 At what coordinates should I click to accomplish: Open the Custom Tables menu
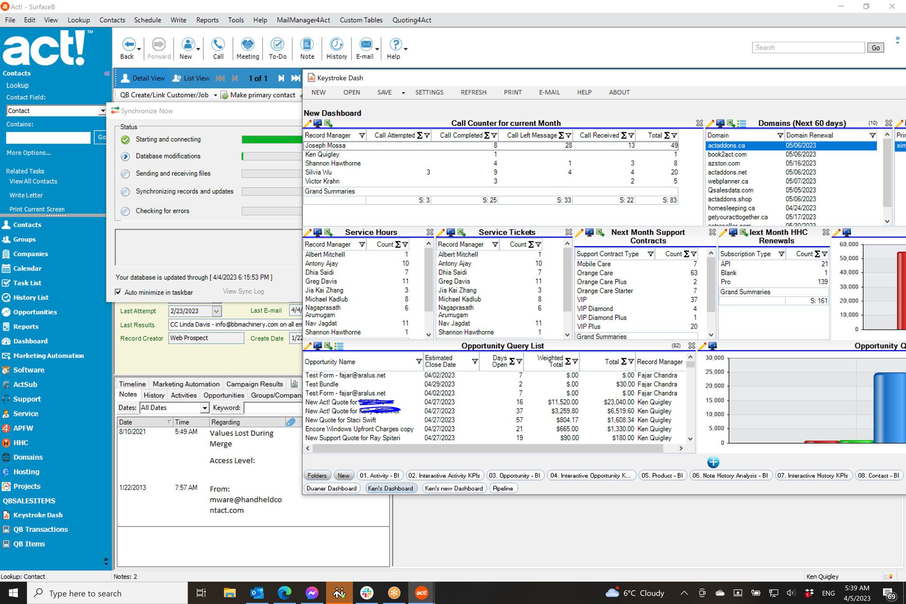(361, 20)
